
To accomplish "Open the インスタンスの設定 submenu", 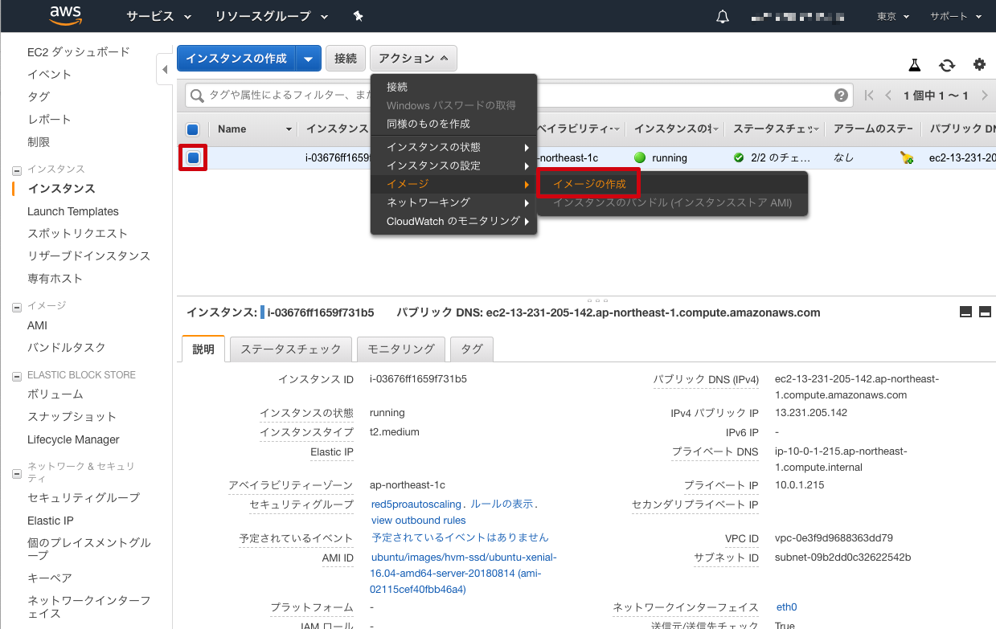I will pyautogui.click(x=453, y=165).
